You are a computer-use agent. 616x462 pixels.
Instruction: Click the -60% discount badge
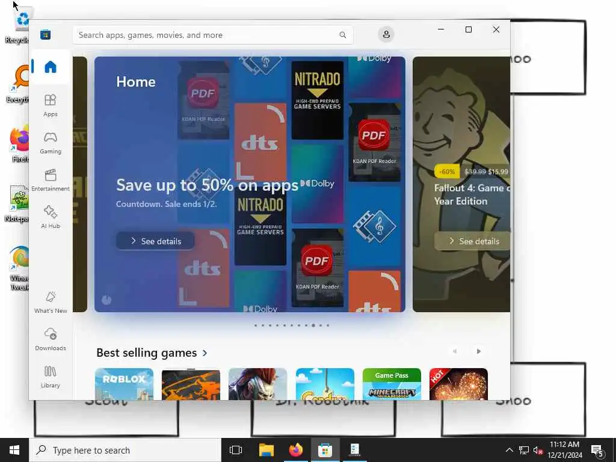point(447,171)
